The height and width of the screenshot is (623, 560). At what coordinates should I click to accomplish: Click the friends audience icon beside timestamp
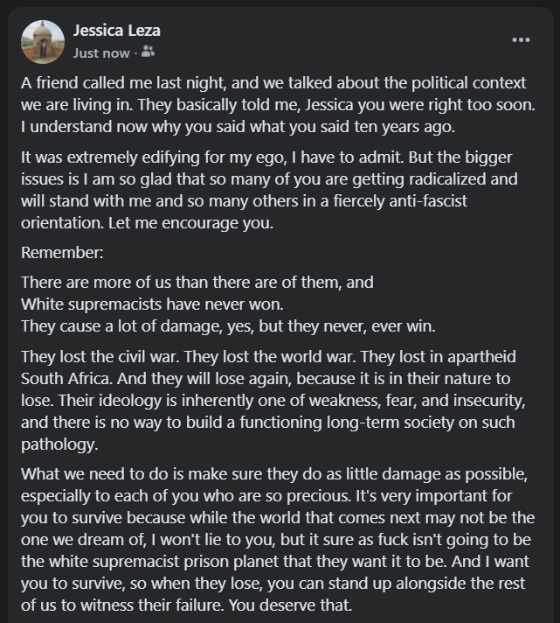148,52
